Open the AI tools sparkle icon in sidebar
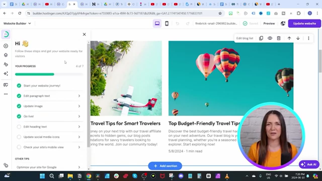322x181 pixels. click(x=6, y=74)
